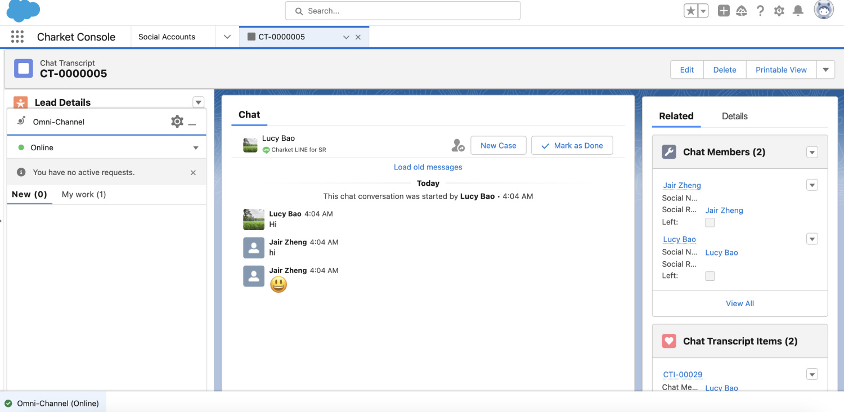Open Lucy Bao's Social N... field link
The width and height of the screenshot is (844, 412).
pyautogui.click(x=721, y=253)
